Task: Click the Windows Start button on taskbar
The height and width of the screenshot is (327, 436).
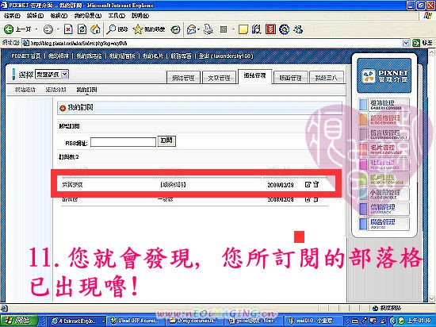Action: [x=19, y=321]
